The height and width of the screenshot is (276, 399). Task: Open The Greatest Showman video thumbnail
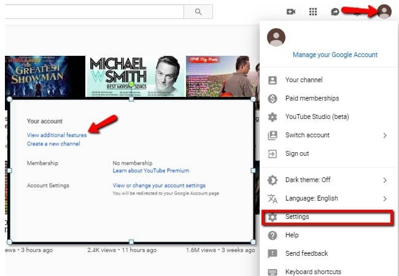tap(45, 76)
